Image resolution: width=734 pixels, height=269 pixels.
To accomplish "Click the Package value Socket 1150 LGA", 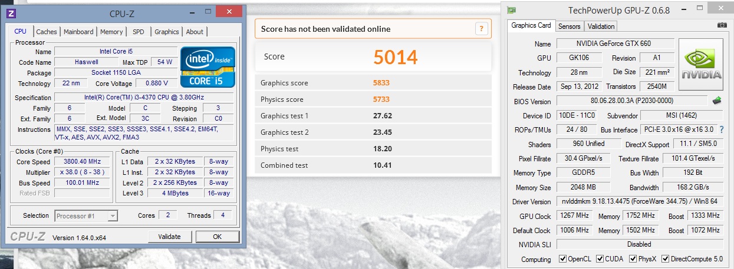I will (x=115, y=72).
